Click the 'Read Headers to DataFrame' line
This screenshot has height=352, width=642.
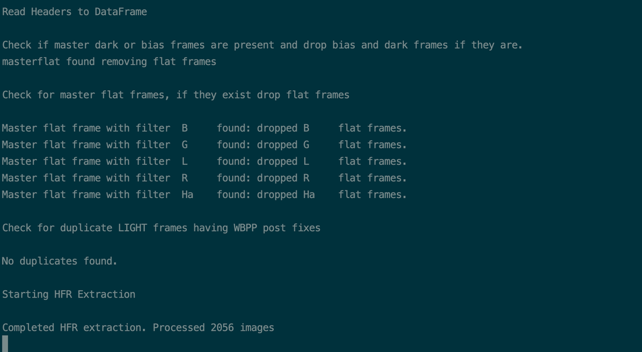[x=75, y=12]
